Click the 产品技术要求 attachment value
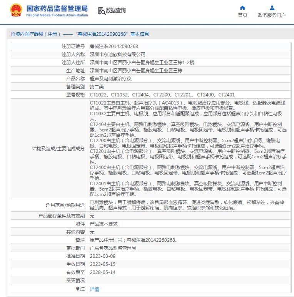The width and height of the screenshot is (294, 297). pos(104,224)
